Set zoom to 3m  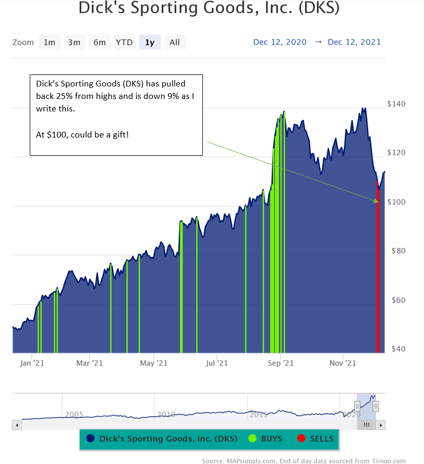pos(75,42)
